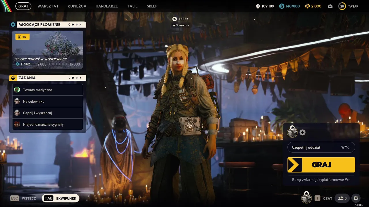Open the GRAJ top menu tab
369x207 pixels.
(23, 6)
